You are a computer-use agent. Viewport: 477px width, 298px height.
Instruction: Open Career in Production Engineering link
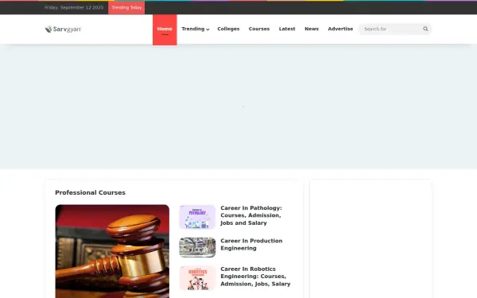click(251, 245)
